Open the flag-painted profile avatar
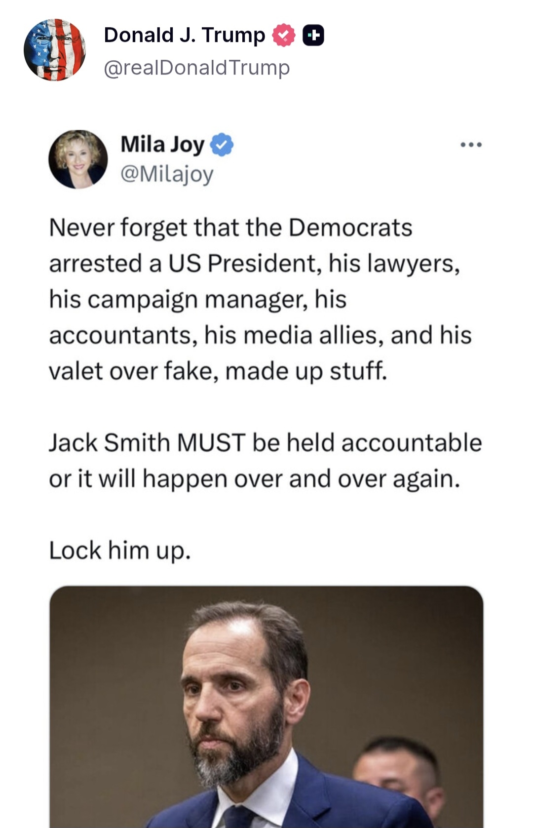 pyautogui.click(x=55, y=50)
